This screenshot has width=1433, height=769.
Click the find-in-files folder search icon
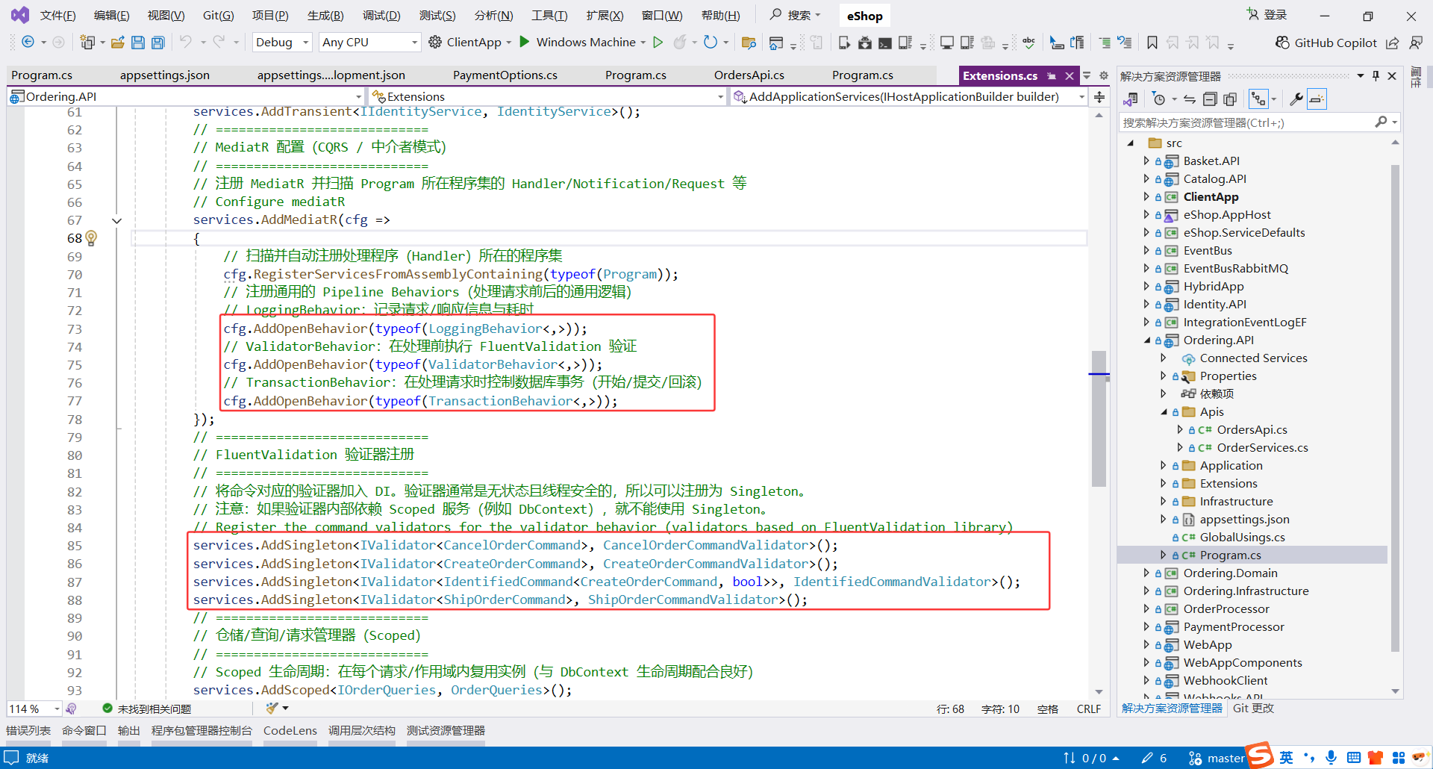coord(749,43)
